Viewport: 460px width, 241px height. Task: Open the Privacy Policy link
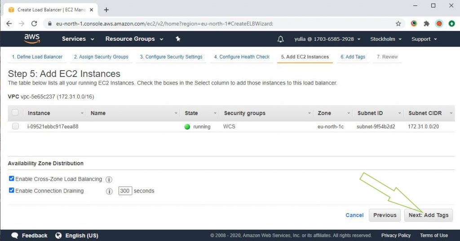396,236
